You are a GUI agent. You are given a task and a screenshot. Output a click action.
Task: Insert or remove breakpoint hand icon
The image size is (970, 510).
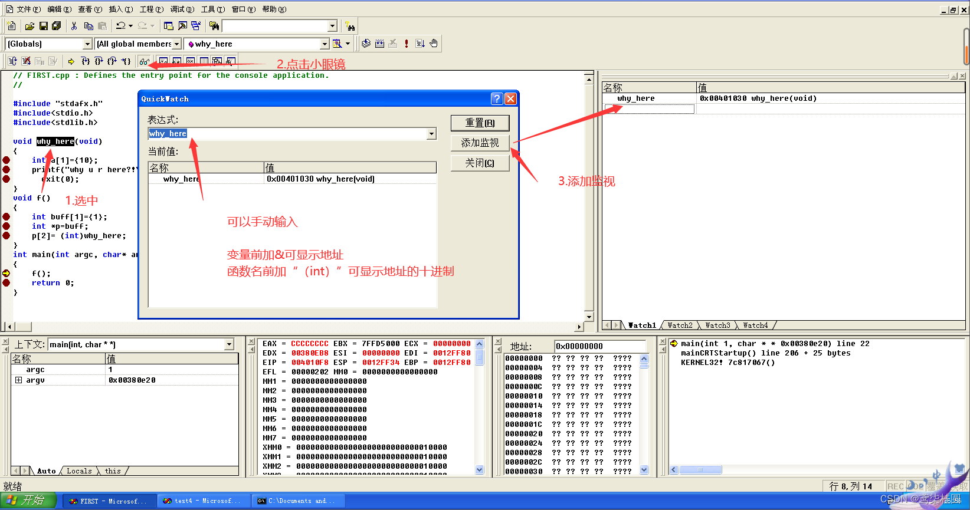click(x=434, y=44)
